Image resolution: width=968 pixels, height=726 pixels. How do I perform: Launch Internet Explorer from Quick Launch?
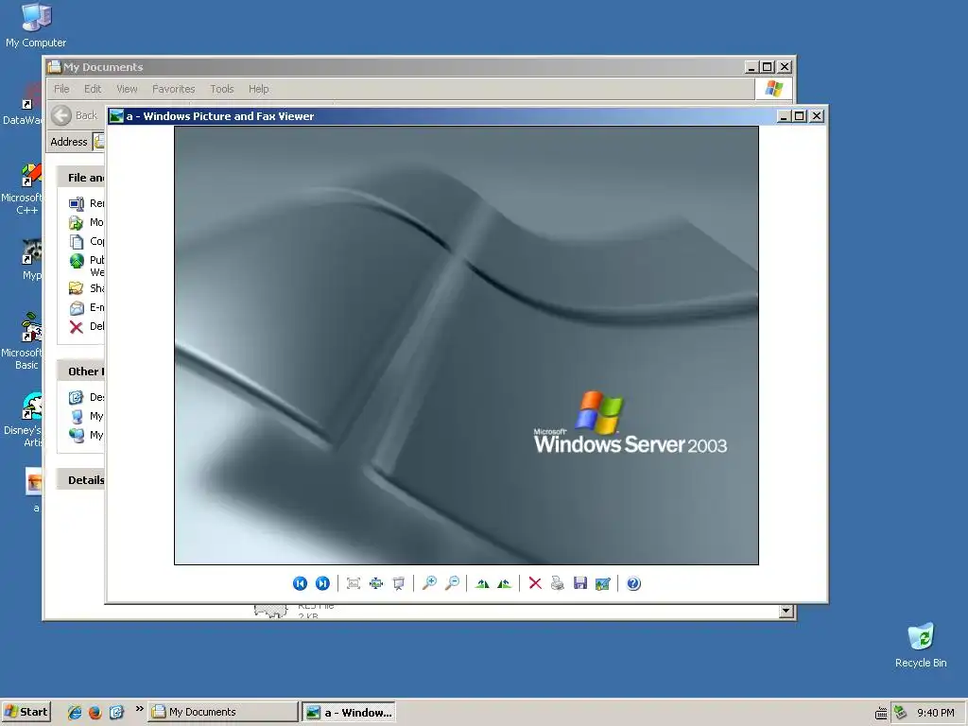(75, 712)
